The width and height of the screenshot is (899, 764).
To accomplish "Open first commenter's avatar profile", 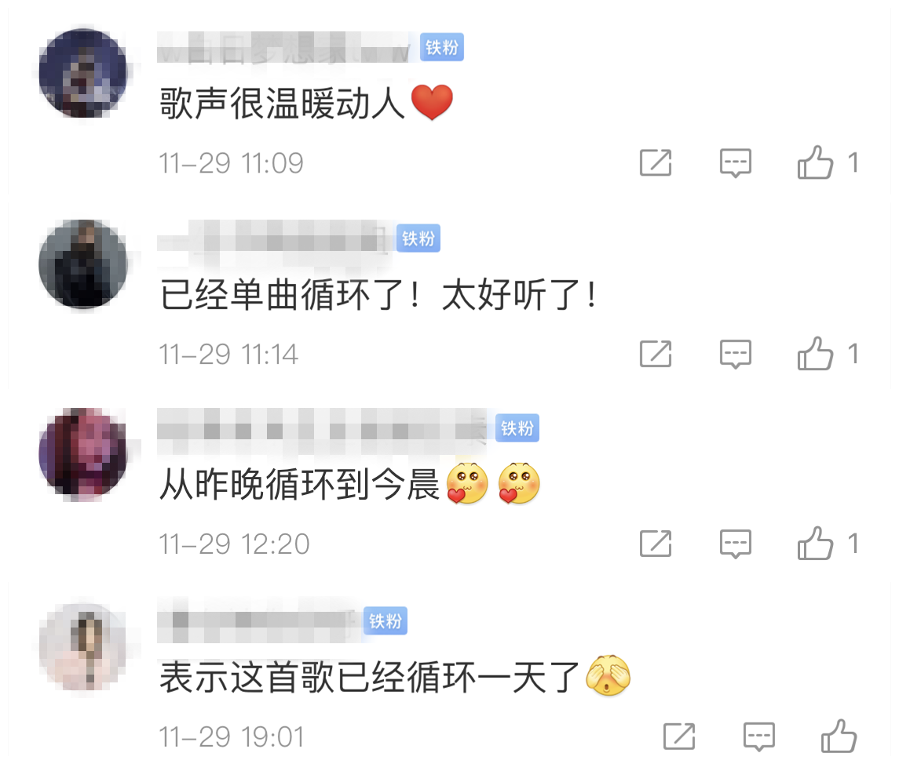I will [x=83, y=73].
